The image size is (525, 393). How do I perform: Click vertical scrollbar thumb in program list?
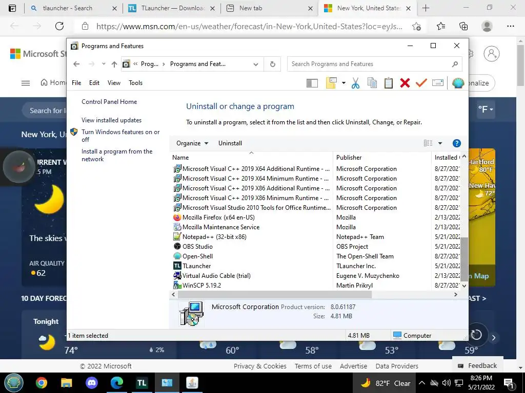[464, 259]
